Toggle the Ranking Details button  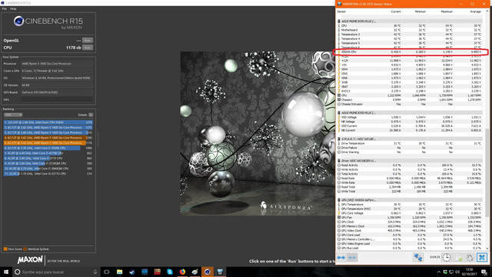click(91, 115)
